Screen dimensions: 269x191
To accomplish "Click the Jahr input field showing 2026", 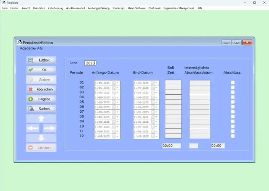I will coord(90,63).
